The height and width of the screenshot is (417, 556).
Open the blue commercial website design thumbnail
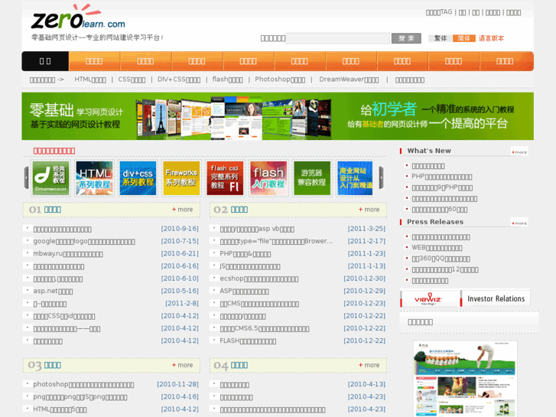click(x=355, y=178)
